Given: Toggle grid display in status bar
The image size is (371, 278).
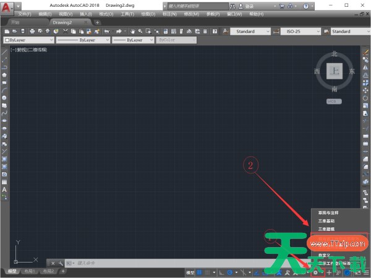Looking at the screenshot, I should tap(200, 272).
